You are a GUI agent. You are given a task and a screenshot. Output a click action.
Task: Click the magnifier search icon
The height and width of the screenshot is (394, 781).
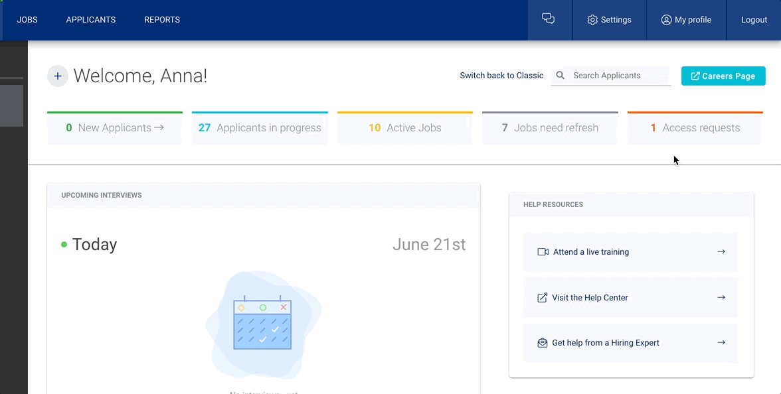click(x=561, y=76)
